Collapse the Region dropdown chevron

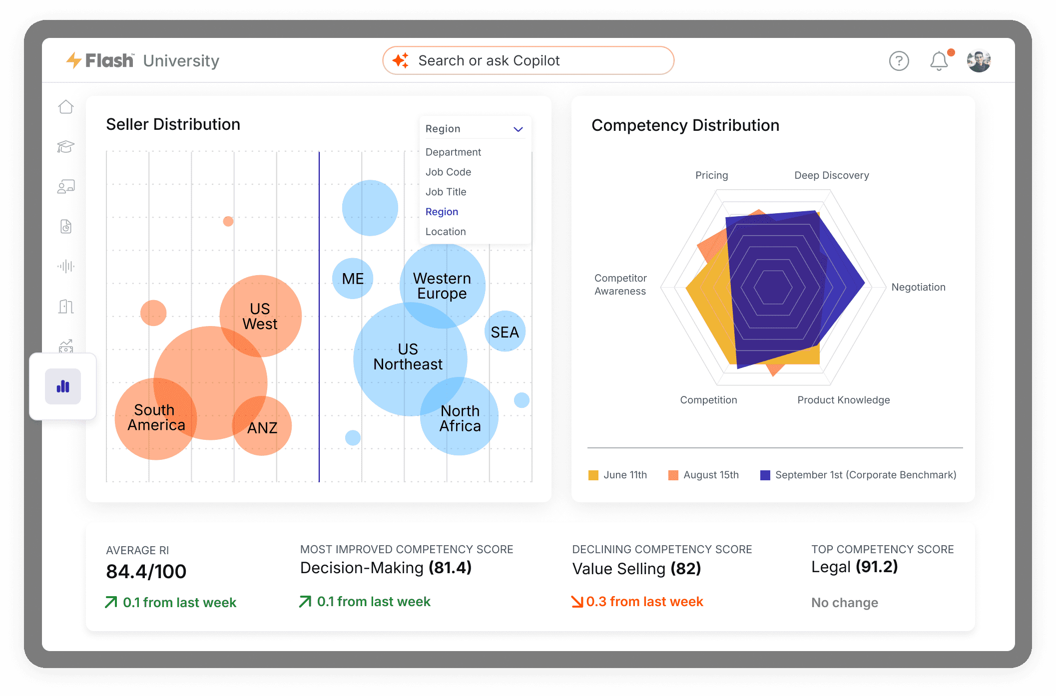tap(518, 129)
